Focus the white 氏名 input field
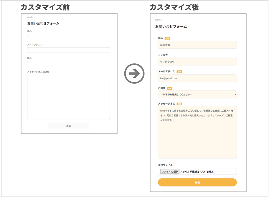 coord(68,37)
